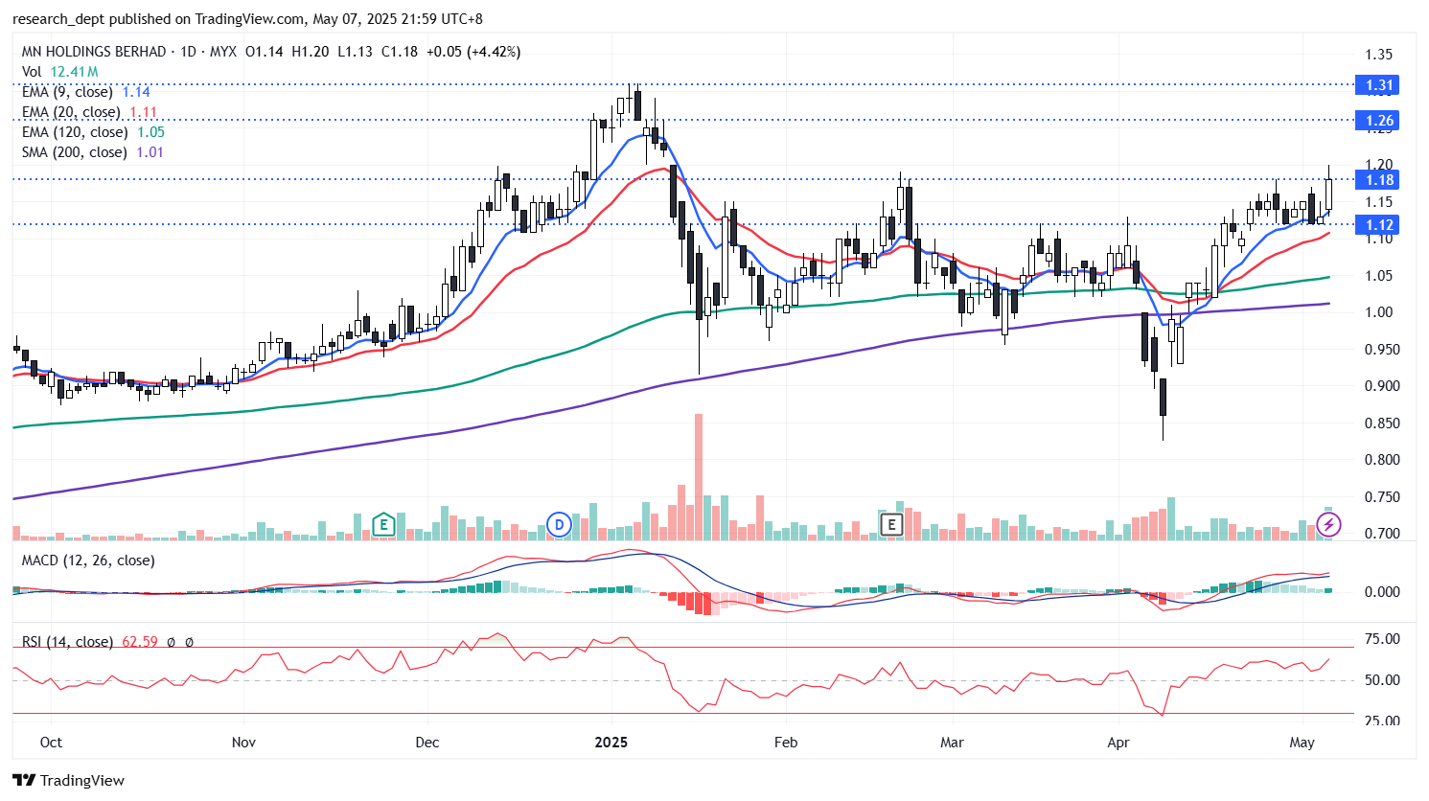Click the Apr label on time axis
This screenshot has width=1429, height=801.
pos(1118,743)
